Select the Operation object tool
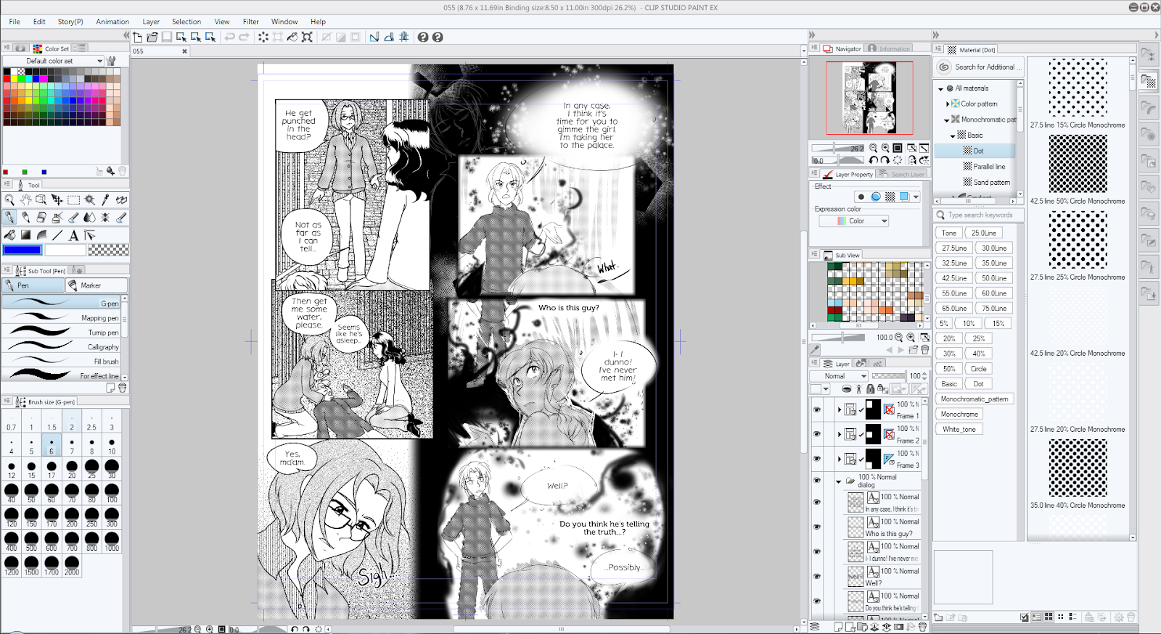This screenshot has width=1161, height=634. [x=41, y=199]
